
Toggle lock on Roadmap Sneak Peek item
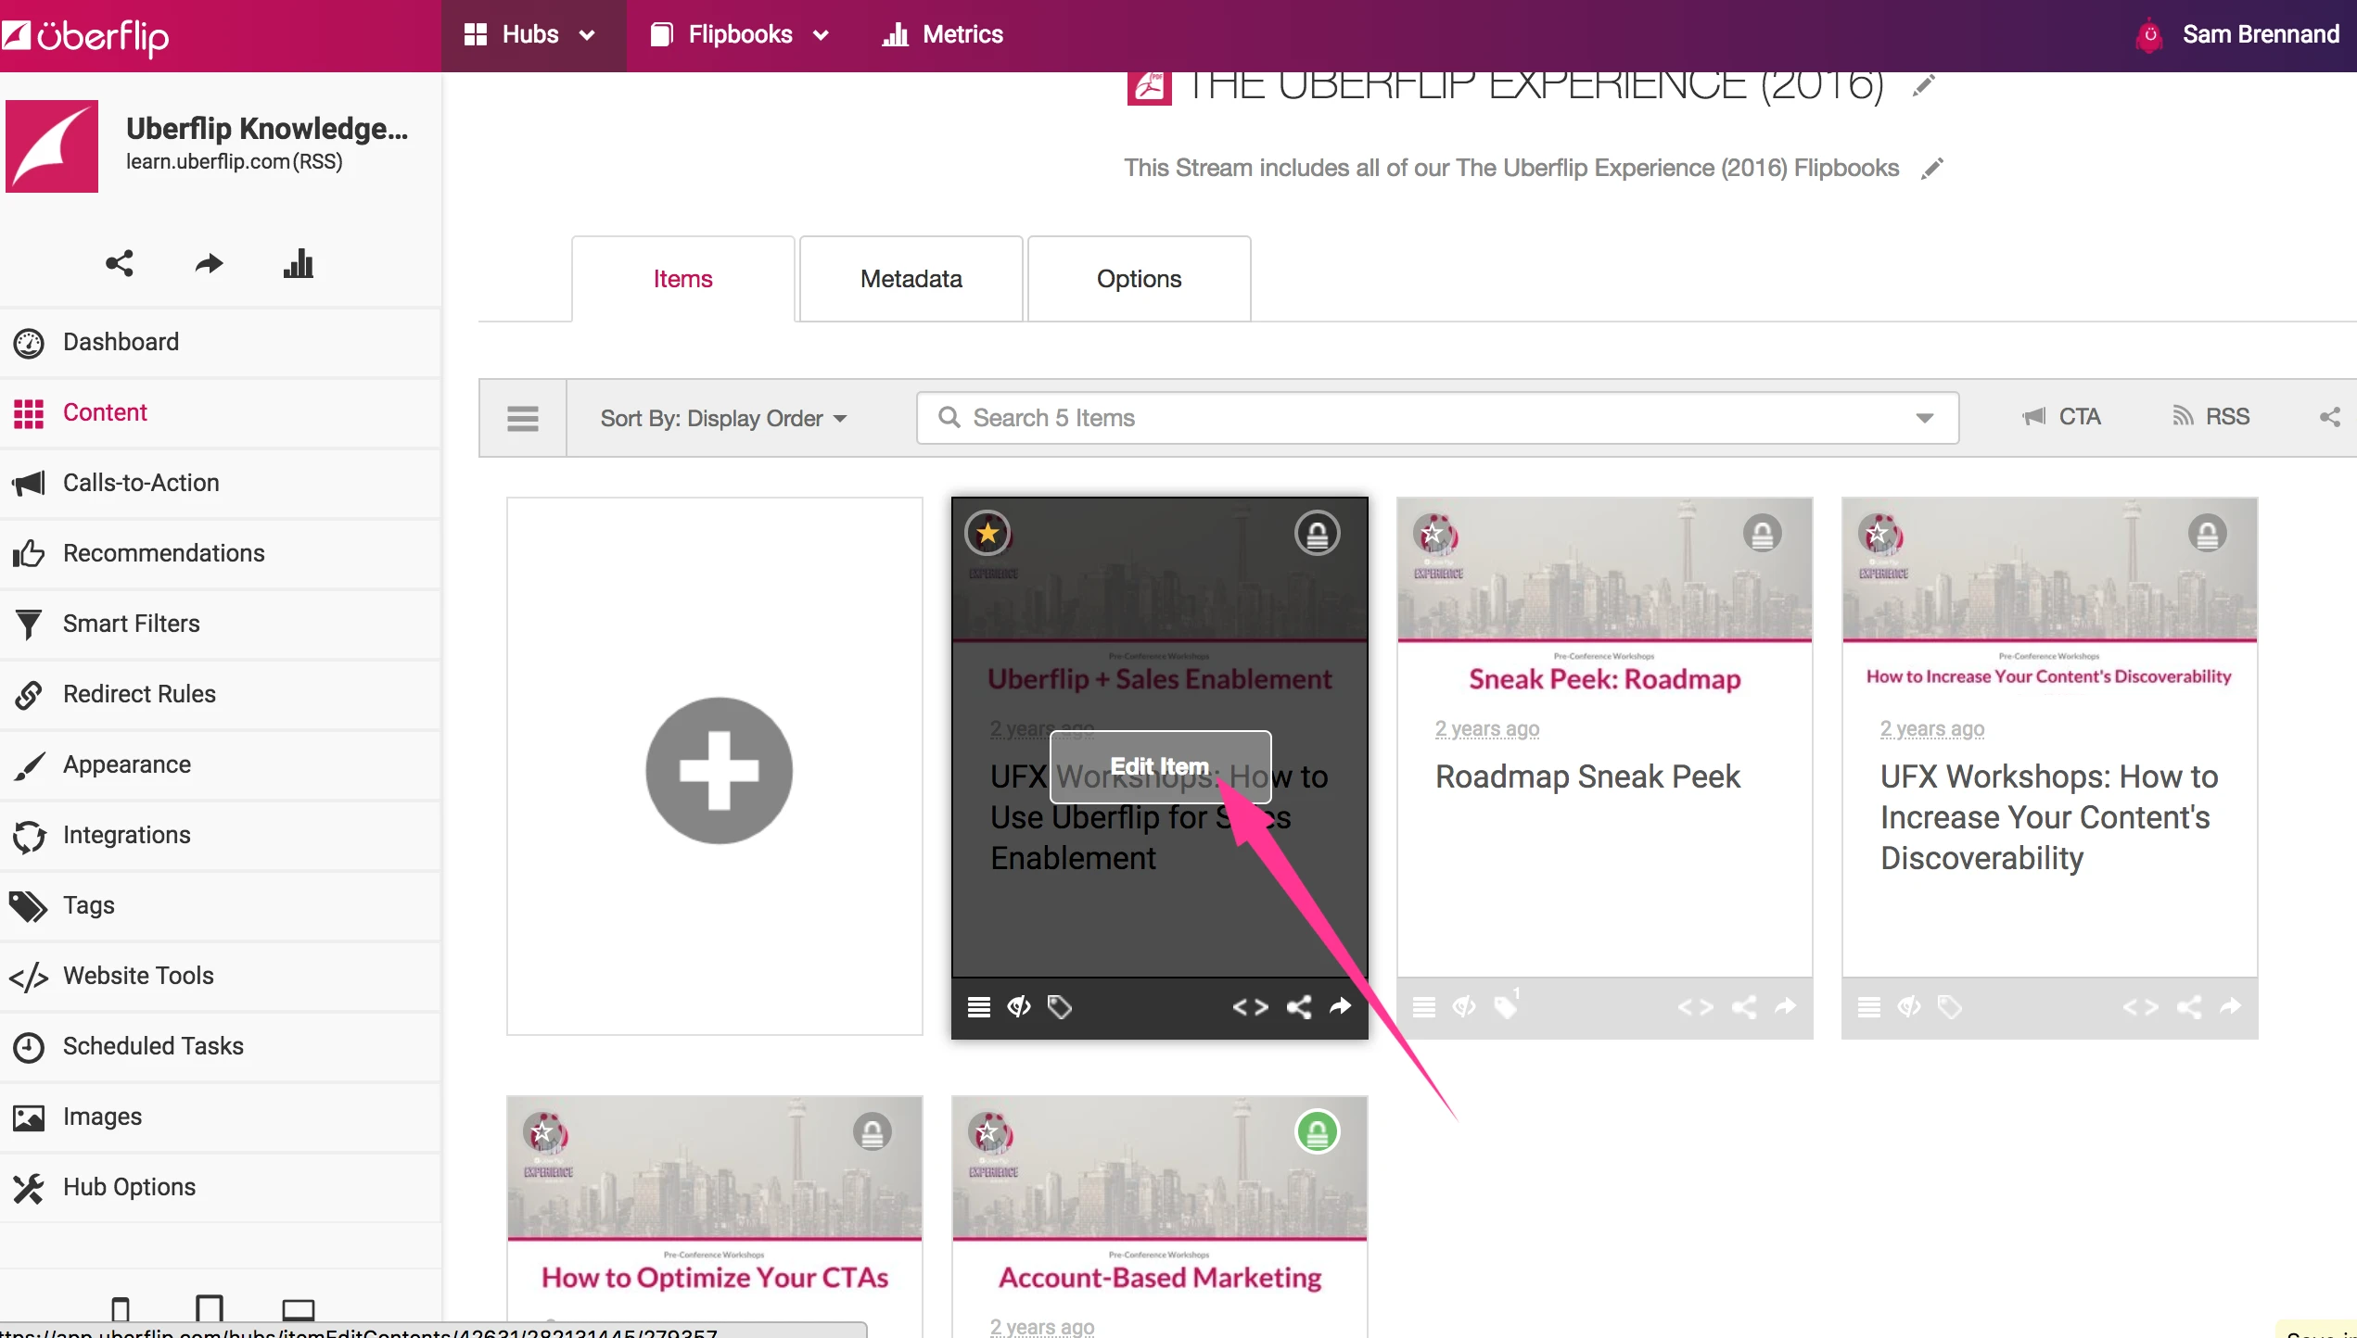pos(1762,533)
